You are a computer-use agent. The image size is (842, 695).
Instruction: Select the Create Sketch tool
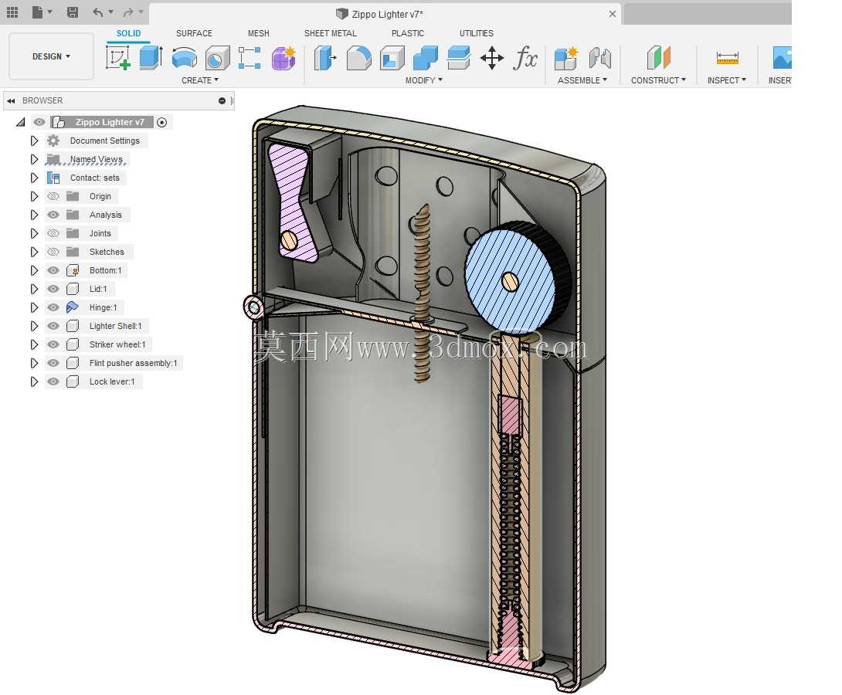point(118,57)
